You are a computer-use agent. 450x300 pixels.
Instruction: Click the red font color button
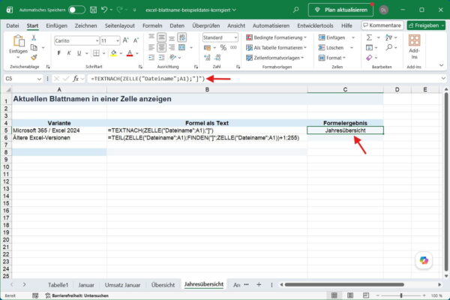[x=130, y=53]
